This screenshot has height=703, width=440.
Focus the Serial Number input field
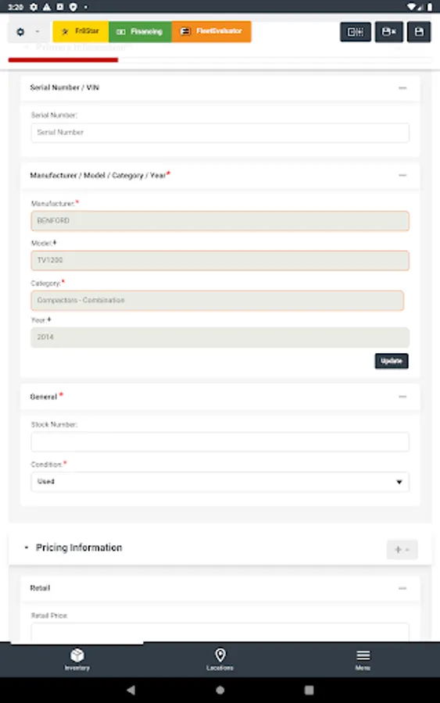[220, 133]
